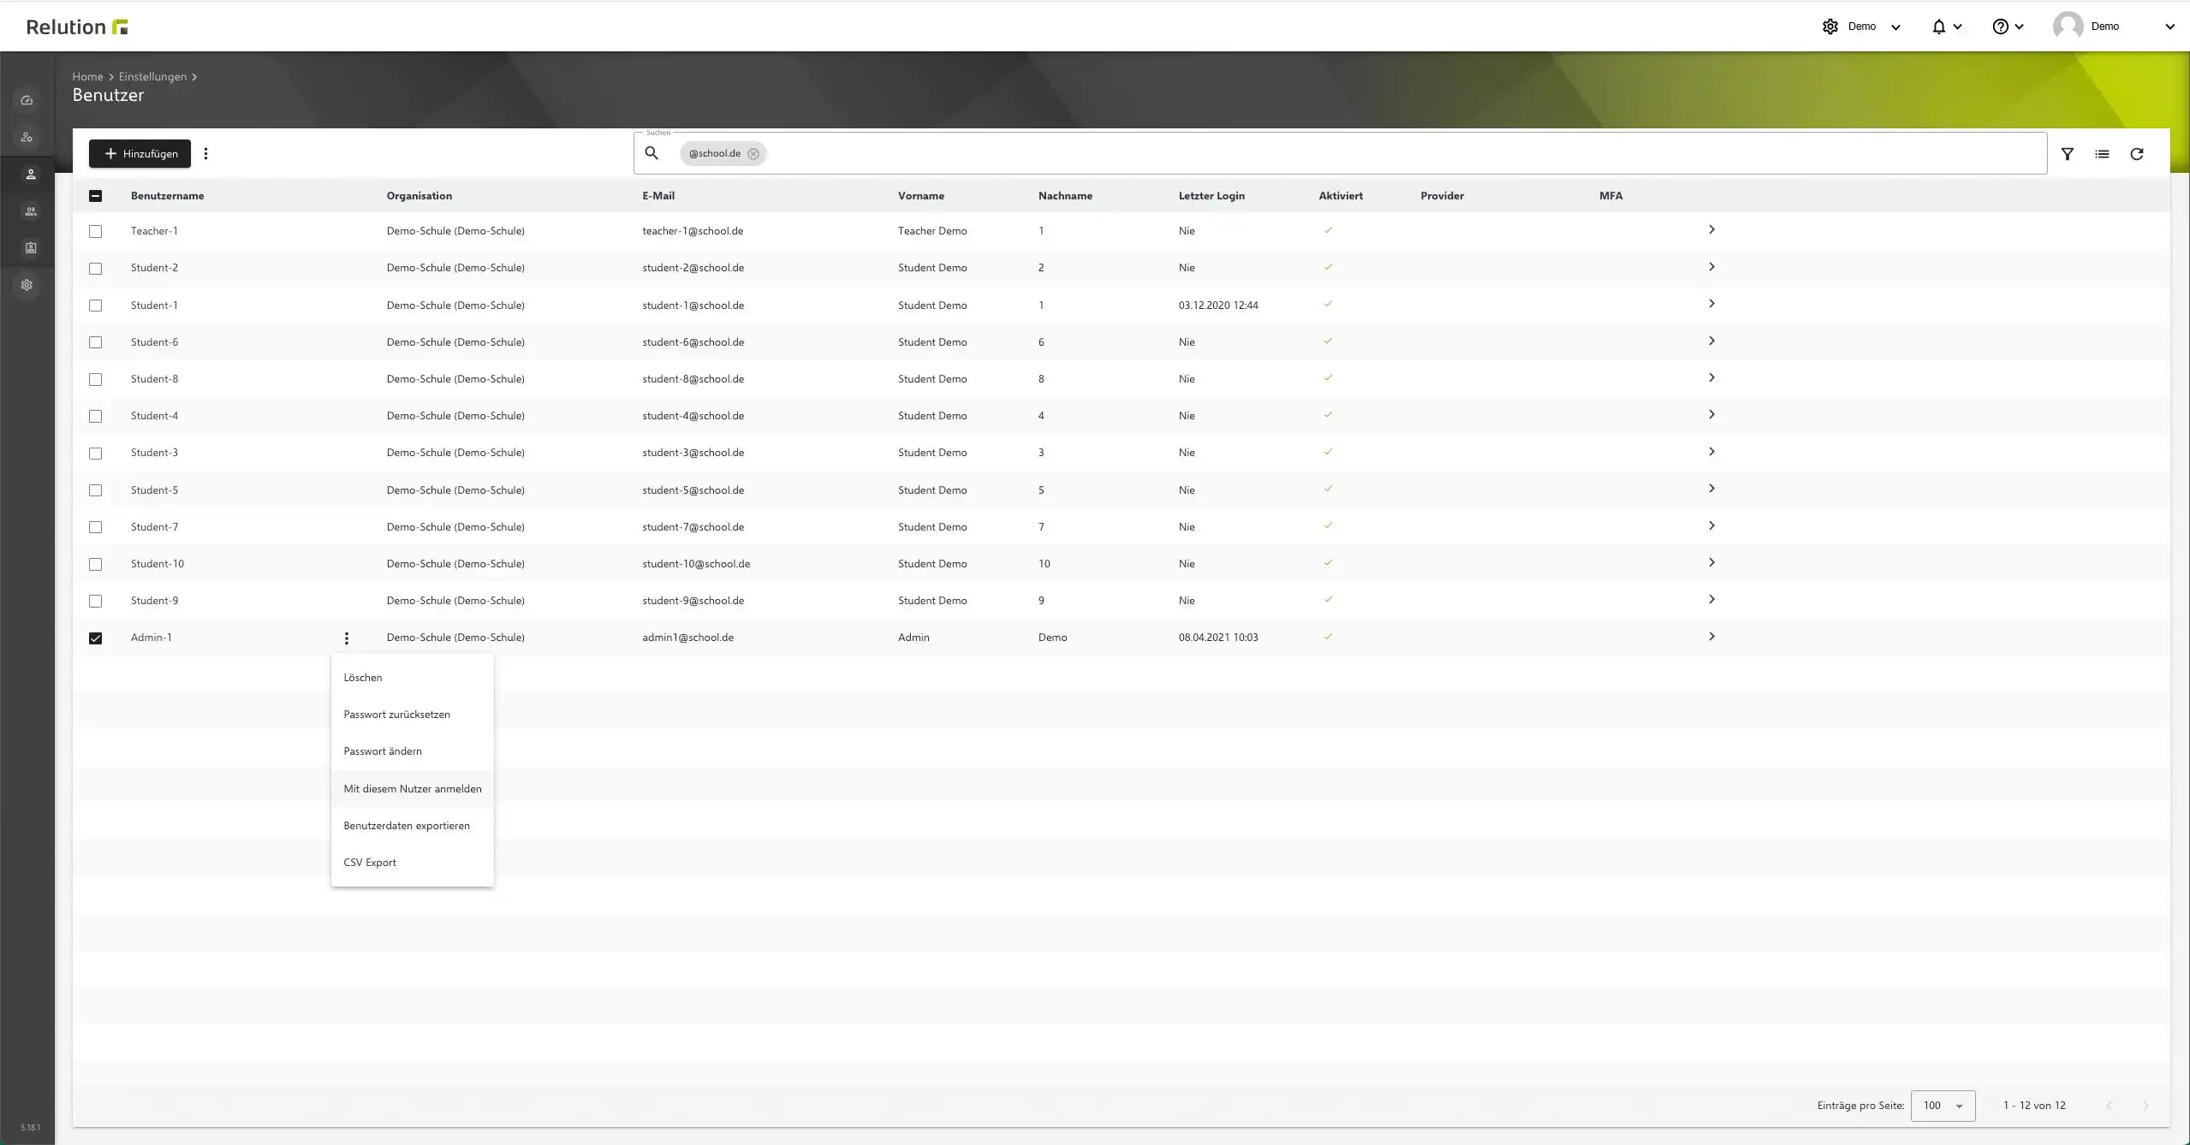
Task: Open the gear settings icon in sidebar
Action: [27, 285]
